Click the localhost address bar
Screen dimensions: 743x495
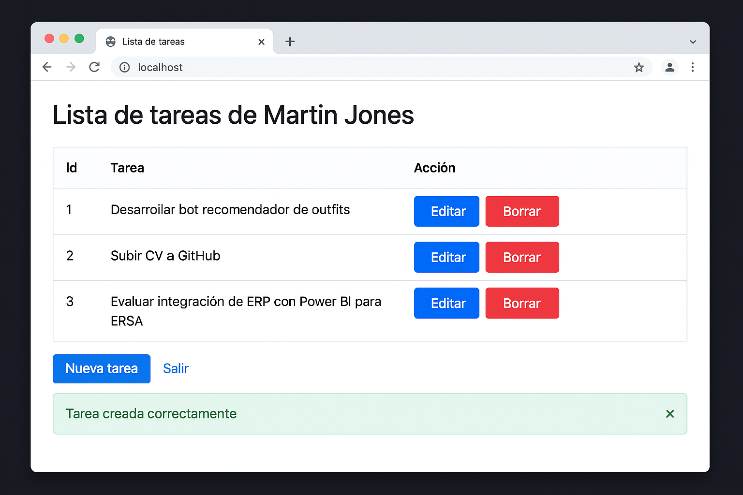click(381, 67)
